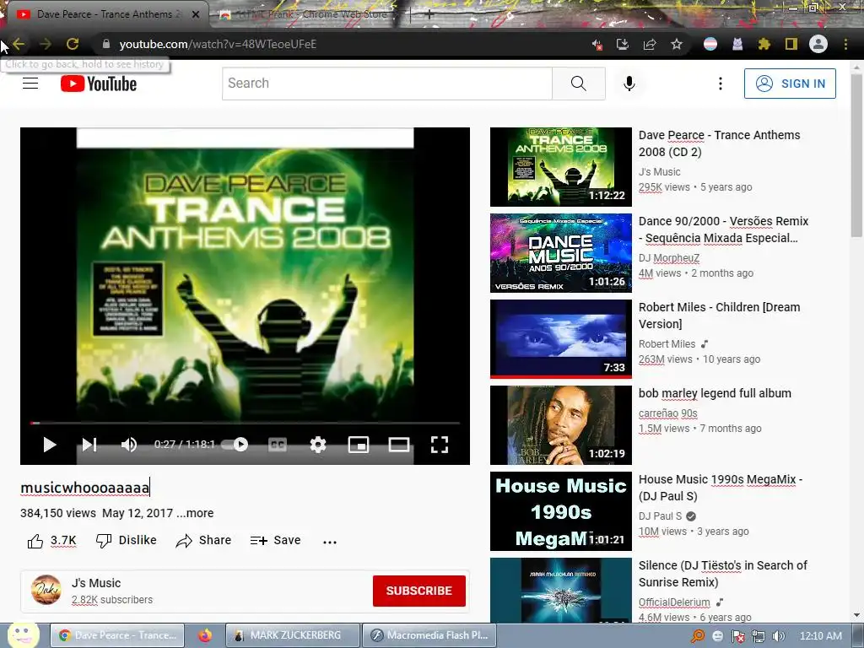Like the video thumbs up 3.7K
This screenshot has height=648, width=864.
point(51,541)
